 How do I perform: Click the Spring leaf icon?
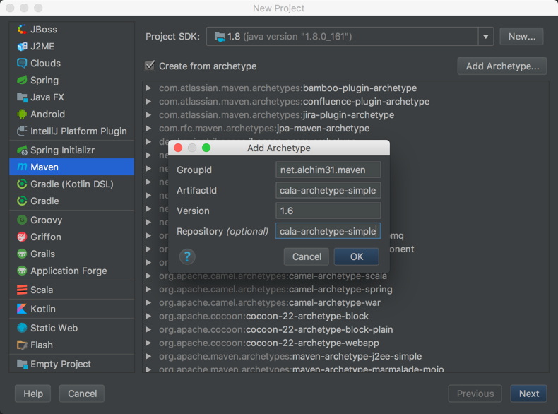click(x=22, y=80)
